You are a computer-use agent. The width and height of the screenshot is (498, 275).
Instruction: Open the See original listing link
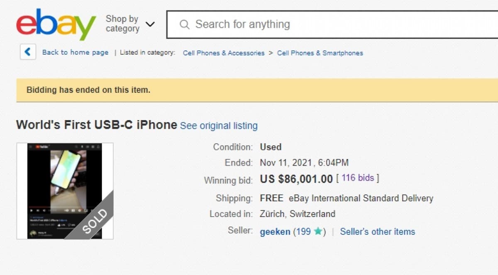219,125
